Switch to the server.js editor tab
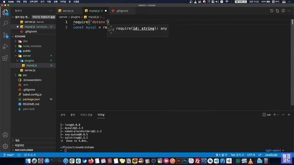 point(68,11)
